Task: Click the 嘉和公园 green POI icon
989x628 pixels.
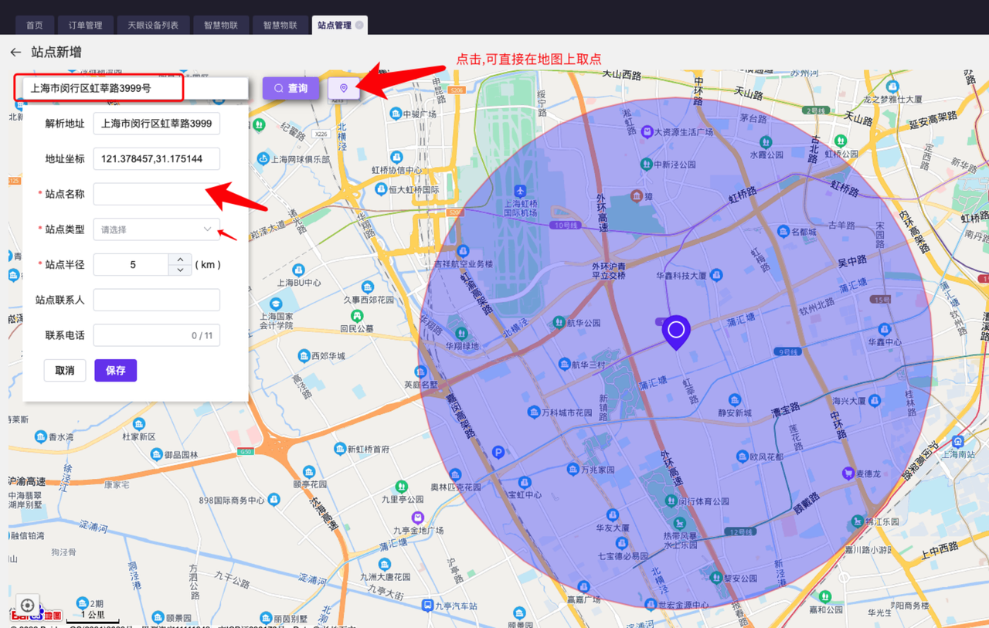Action: pyautogui.click(x=825, y=596)
